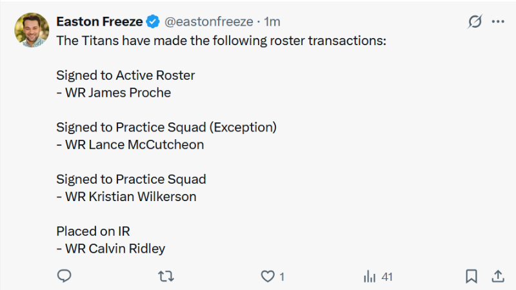This screenshot has height=290, width=516.
Task: Open view analytics bar chart icon
Action: tap(370, 276)
